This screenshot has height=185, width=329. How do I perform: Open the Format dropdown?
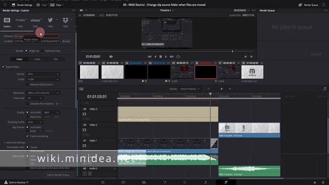[43, 74]
